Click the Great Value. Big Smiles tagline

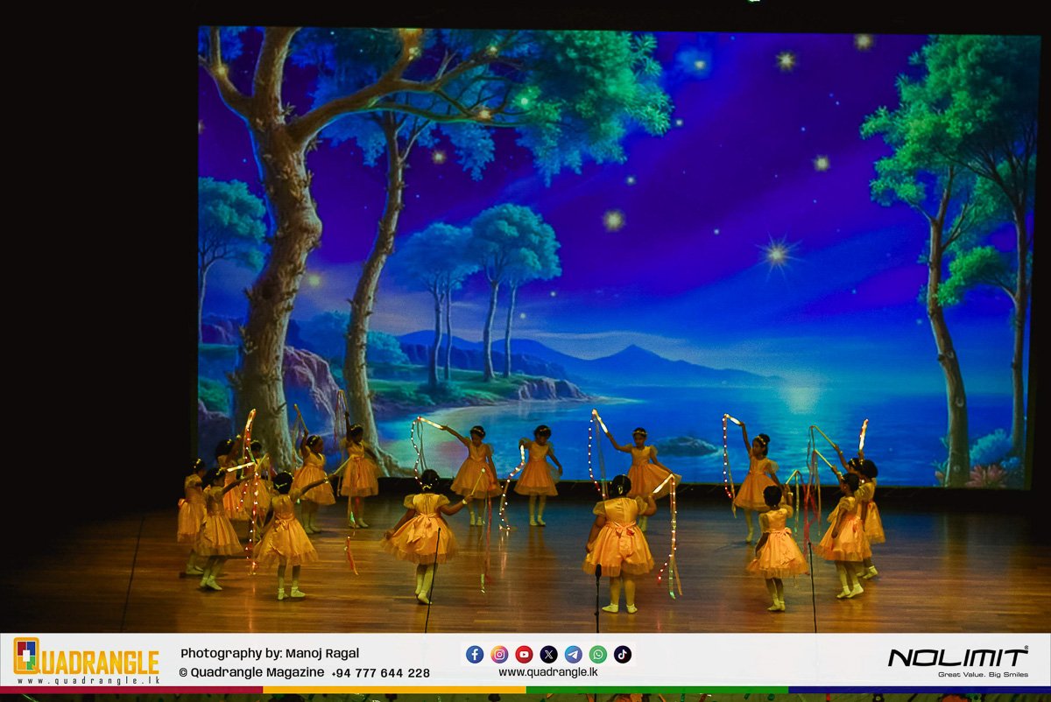(983, 675)
